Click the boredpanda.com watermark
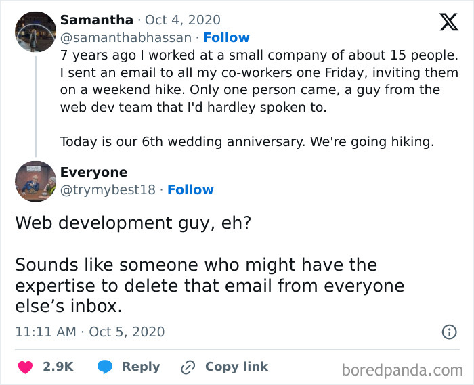The height and width of the screenshot is (385, 474). 402,369
